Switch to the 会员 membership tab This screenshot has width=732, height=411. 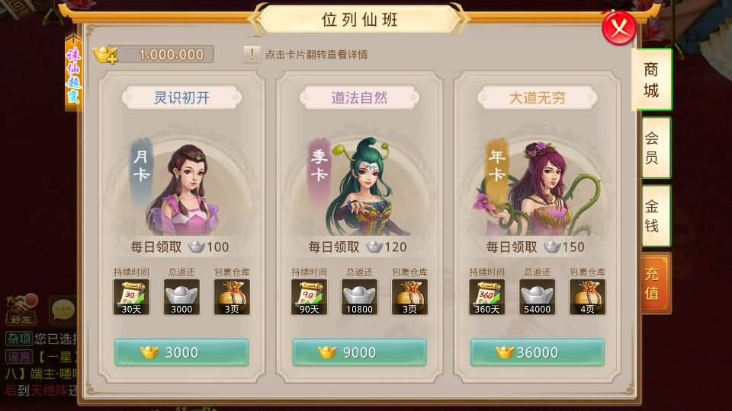point(656,148)
